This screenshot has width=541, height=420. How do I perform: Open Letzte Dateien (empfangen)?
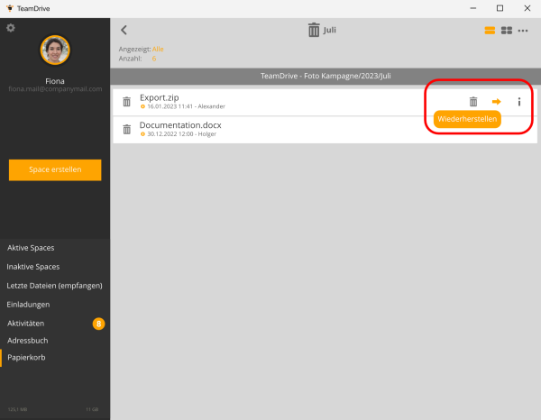click(54, 286)
